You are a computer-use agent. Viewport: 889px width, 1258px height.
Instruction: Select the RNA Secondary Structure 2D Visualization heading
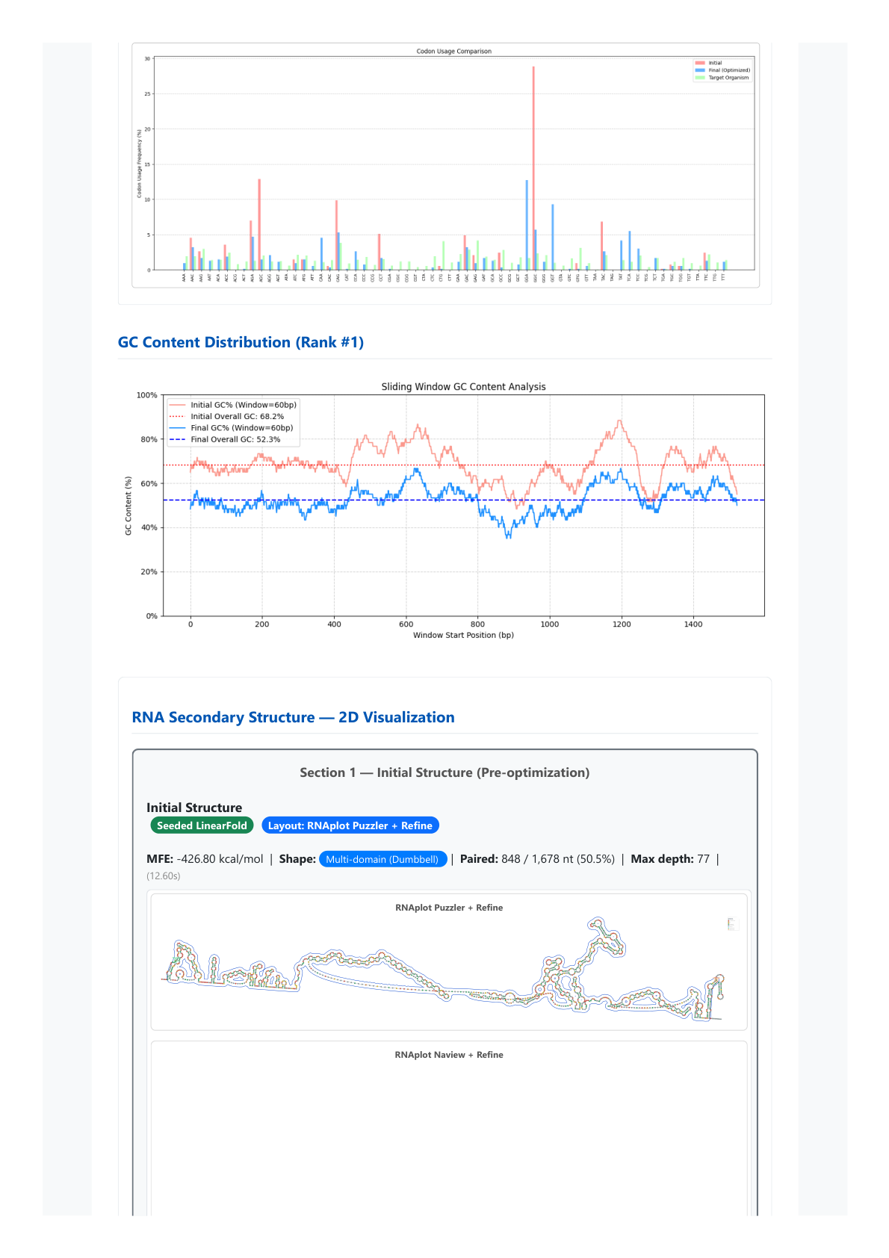[x=293, y=717]
